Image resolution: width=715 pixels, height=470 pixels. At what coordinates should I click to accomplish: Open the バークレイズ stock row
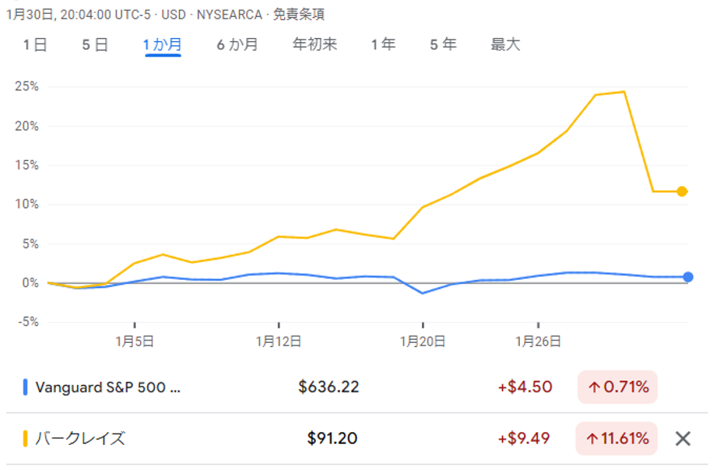tap(81, 438)
